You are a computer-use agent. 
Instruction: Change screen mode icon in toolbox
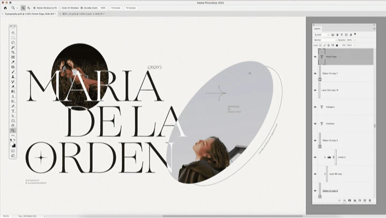click(13, 156)
